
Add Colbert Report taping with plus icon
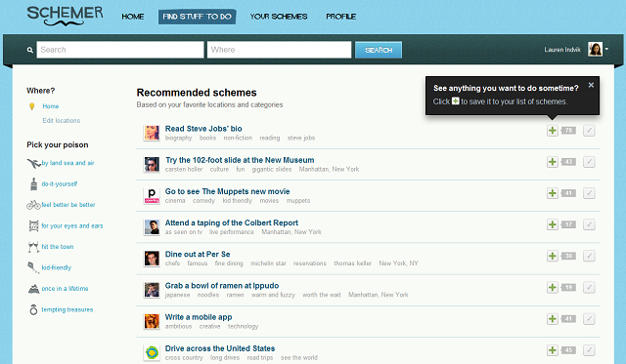click(x=552, y=224)
